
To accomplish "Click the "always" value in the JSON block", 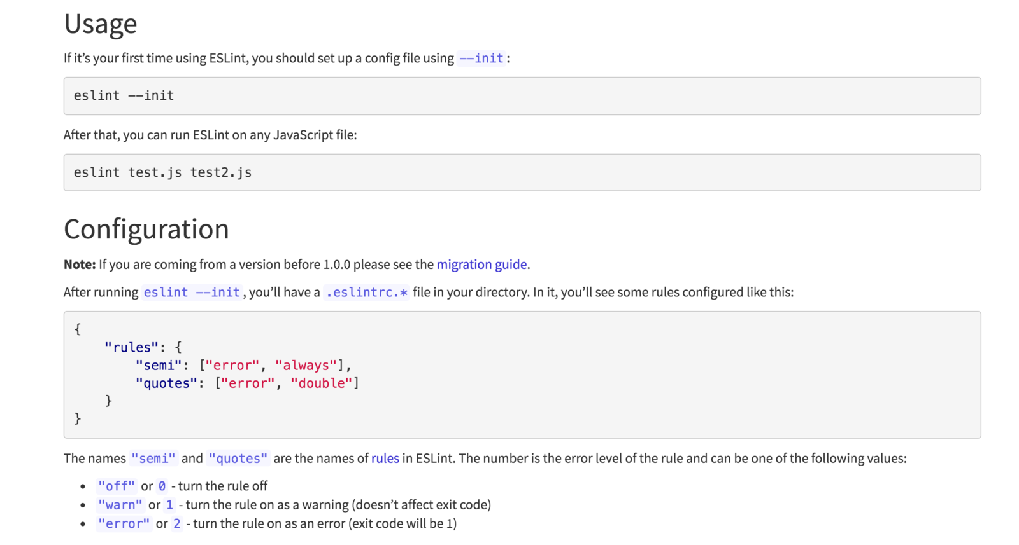I will point(306,366).
